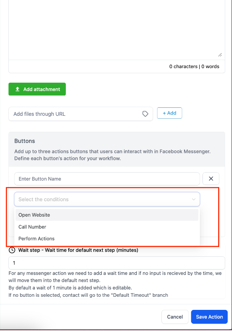The image size is (232, 331).
Task: Click the characters and words counter
Action: (x=194, y=67)
